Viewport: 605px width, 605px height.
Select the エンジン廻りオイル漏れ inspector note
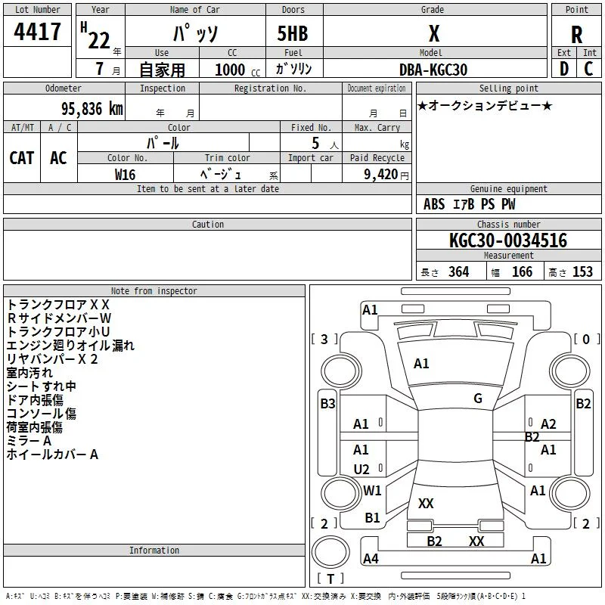[70, 346]
